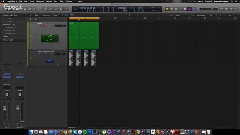Click the blue audio track icon

pos(49,61)
